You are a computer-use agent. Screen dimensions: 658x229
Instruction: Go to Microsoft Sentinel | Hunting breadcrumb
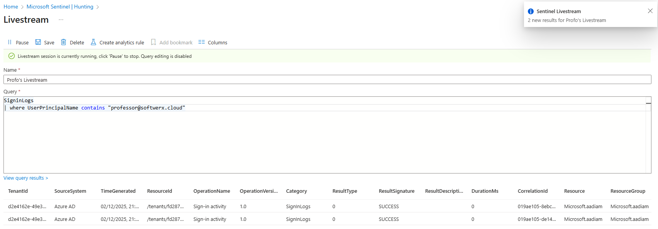[x=60, y=7]
